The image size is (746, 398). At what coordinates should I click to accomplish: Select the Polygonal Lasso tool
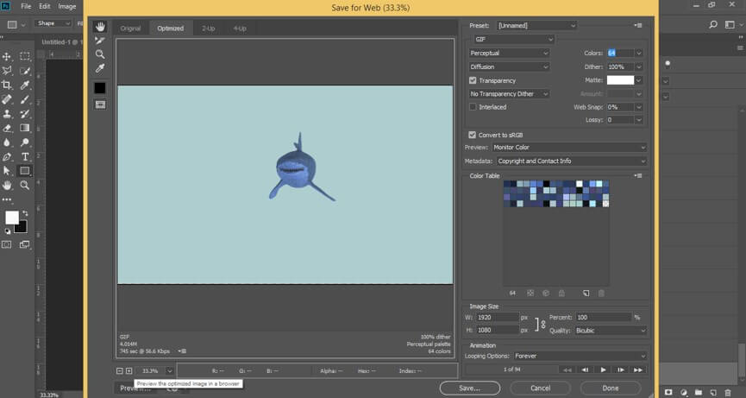7,71
